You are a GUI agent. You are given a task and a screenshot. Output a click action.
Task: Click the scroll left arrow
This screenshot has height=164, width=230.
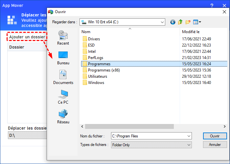pyautogui.click(x=82, y=127)
